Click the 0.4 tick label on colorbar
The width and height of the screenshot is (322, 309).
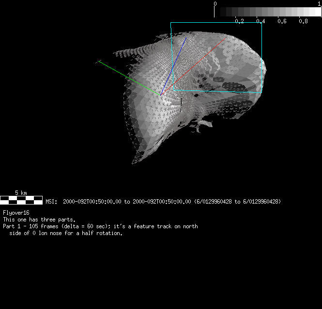click(x=260, y=21)
